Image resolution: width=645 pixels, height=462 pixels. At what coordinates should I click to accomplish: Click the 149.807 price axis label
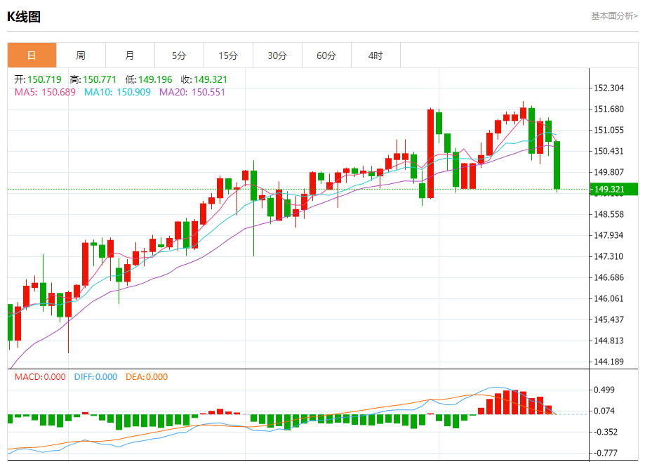tap(609, 172)
